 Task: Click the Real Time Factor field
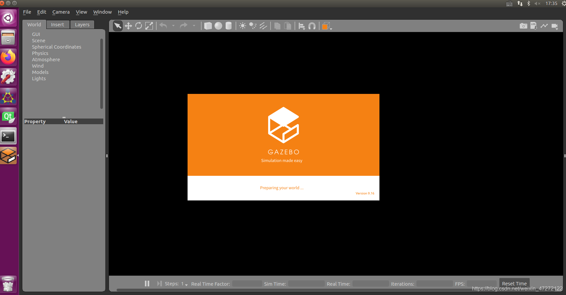coord(247,284)
